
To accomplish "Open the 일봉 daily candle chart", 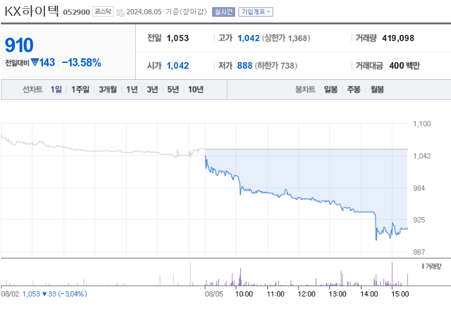I will [331, 89].
